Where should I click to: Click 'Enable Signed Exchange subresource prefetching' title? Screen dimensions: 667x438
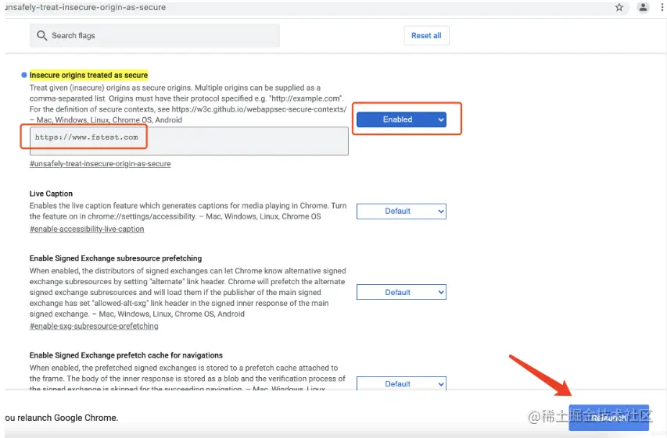click(x=116, y=258)
